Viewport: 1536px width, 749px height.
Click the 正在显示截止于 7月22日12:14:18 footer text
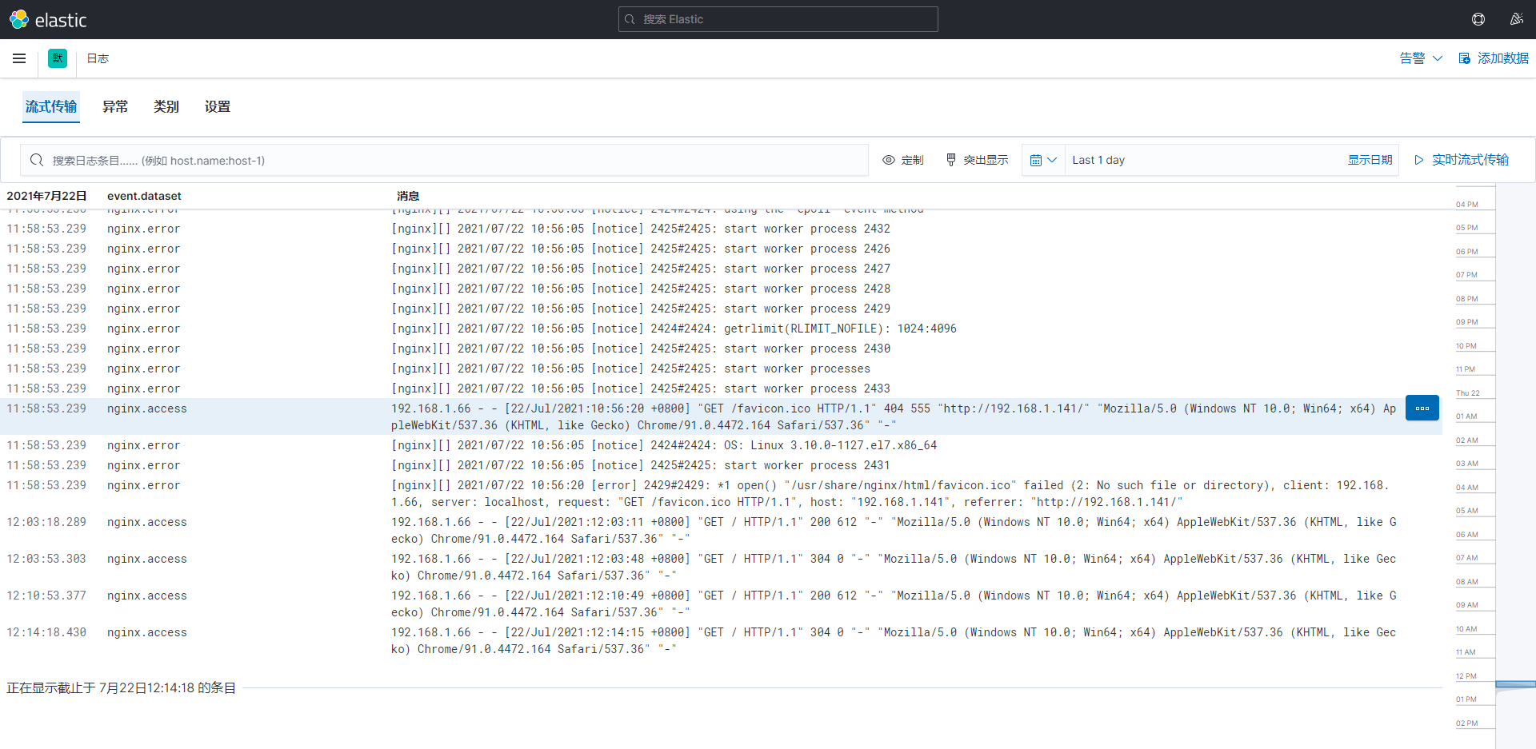pos(122,687)
